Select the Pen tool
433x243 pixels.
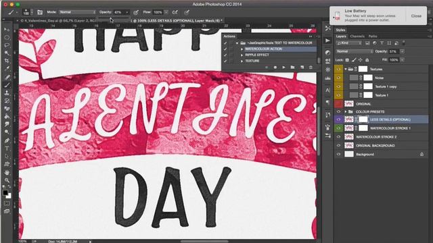(x=7, y=140)
